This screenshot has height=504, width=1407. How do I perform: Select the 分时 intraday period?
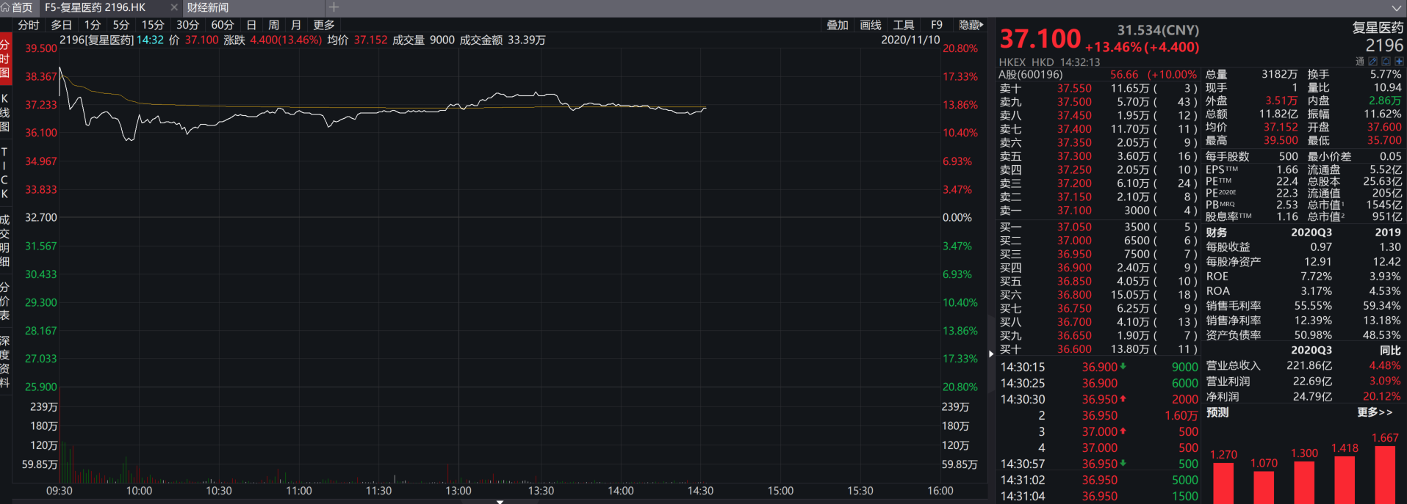(29, 25)
